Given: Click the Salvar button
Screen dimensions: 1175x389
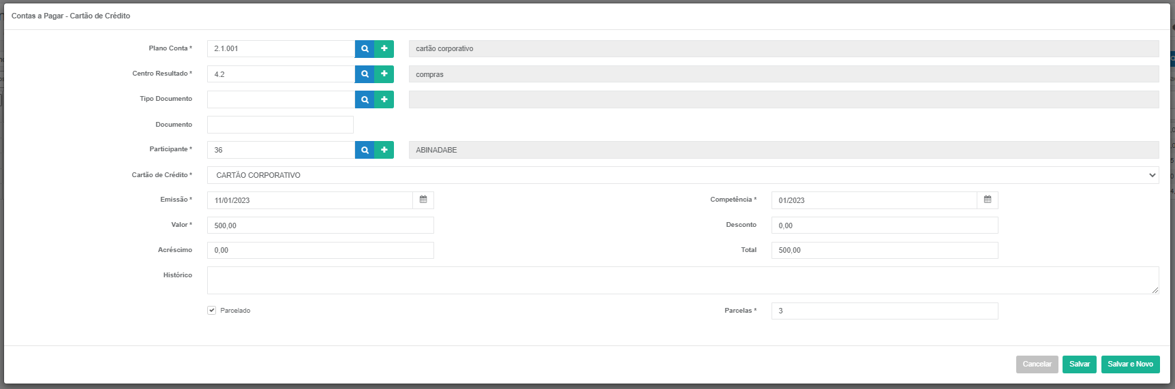Looking at the screenshot, I should [1080, 364].
